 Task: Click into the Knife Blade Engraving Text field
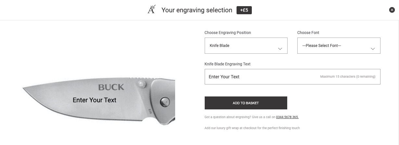[x=292, y=77]
